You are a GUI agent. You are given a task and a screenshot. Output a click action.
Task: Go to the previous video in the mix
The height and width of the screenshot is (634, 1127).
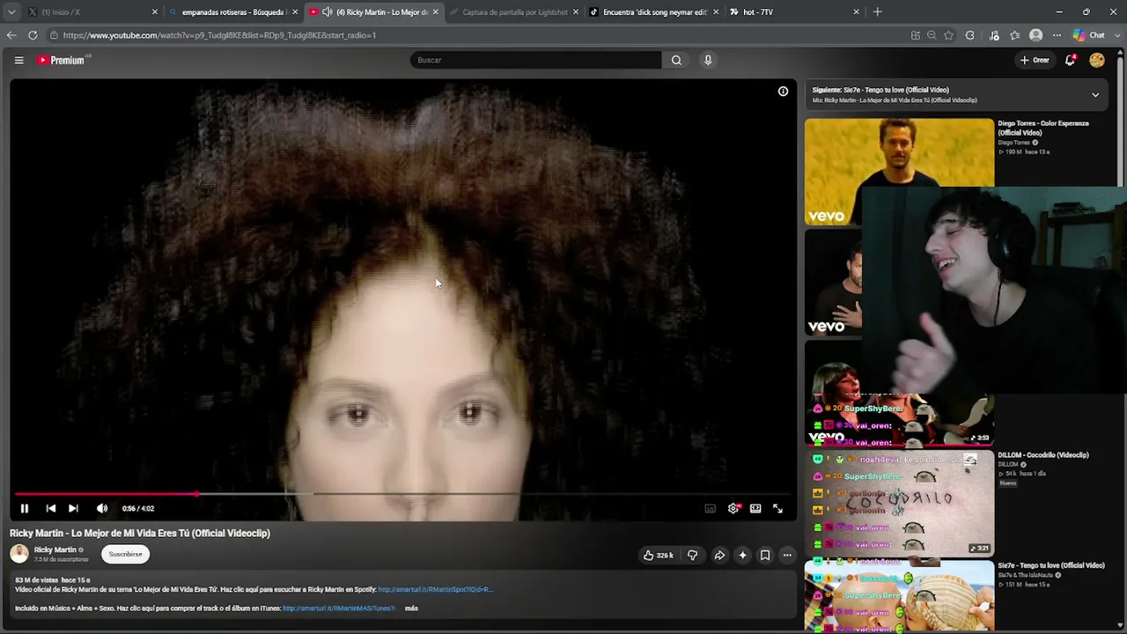[x=50, y=508]
